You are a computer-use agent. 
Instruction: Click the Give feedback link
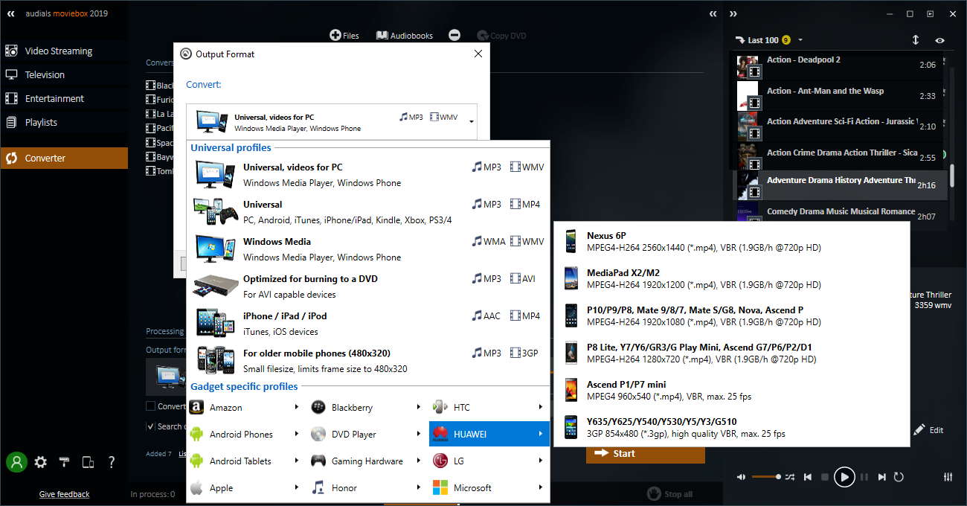[x=64, y=494]
